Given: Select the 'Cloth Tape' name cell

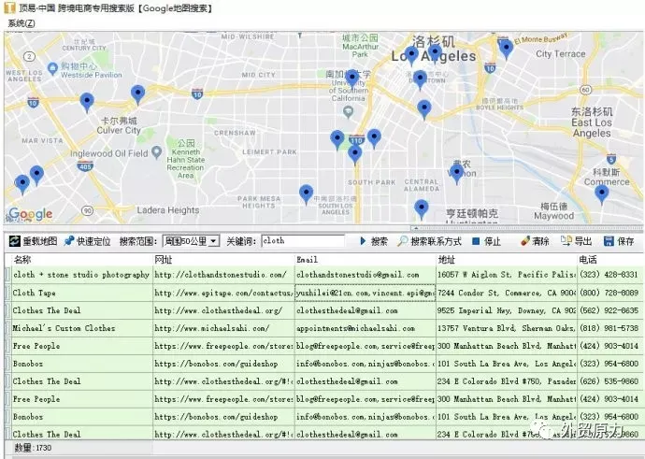Looking at the screenshot, I should click(x=82, y=293).
